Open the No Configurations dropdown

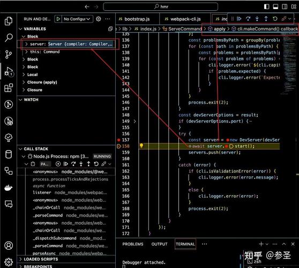pos(77,19)
